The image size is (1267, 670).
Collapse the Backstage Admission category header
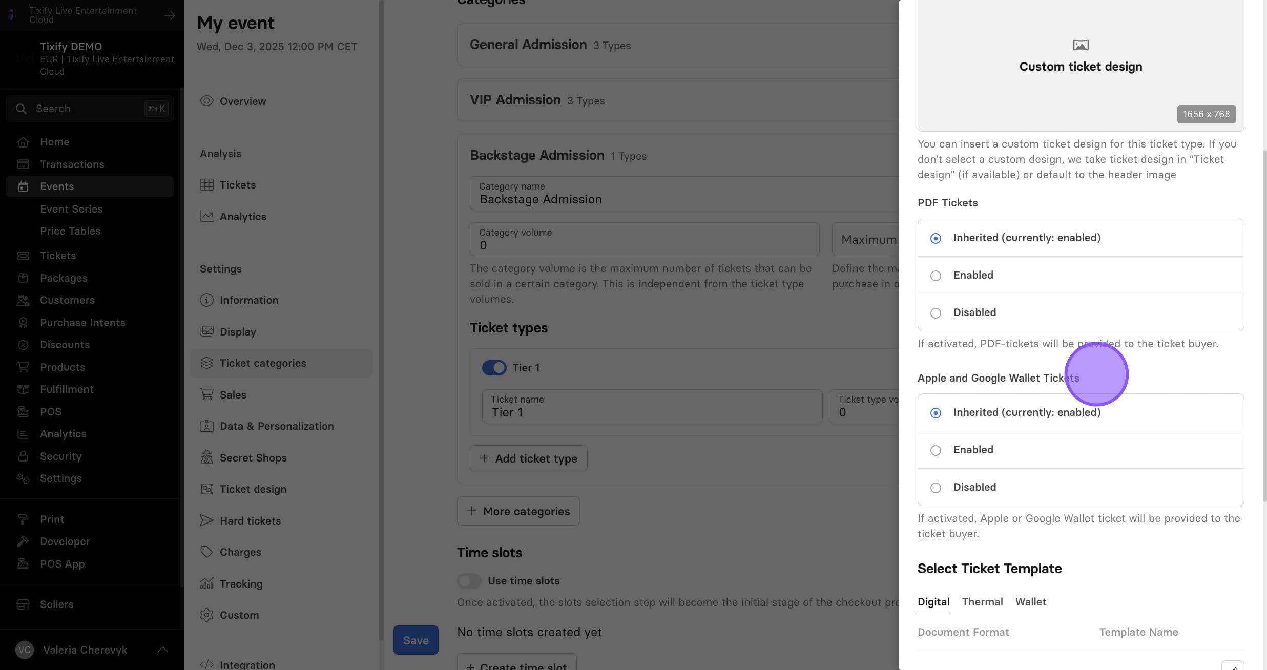click(x=677, y=155)
